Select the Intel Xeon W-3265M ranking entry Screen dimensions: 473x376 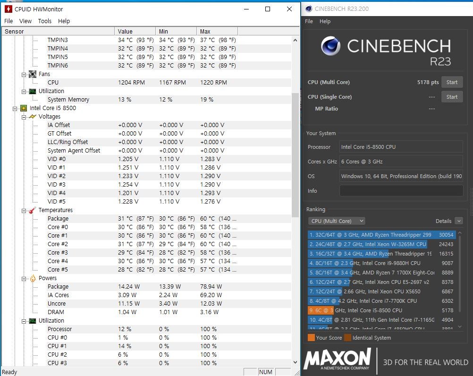pos(381,244)
